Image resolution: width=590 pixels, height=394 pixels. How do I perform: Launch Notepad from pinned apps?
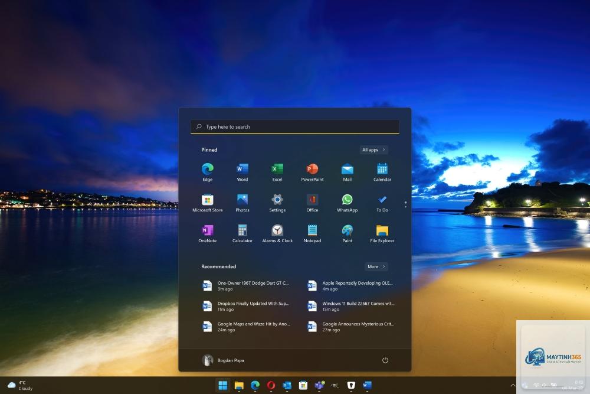(312, 233)
